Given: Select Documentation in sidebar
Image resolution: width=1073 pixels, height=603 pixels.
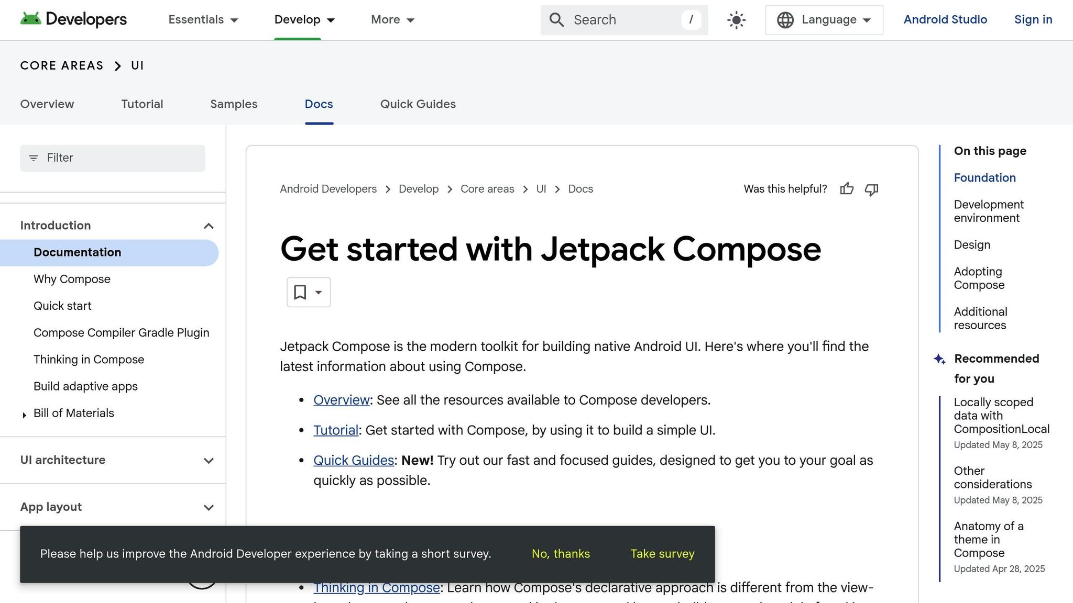Looking at the screenshot, I should pyautogui.click(x=109, y=253).
